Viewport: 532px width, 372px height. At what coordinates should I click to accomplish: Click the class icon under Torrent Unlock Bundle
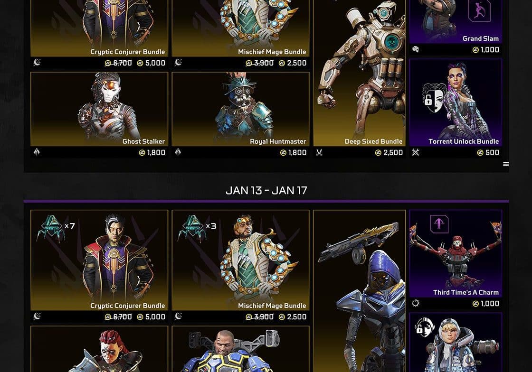coord(416,152)
